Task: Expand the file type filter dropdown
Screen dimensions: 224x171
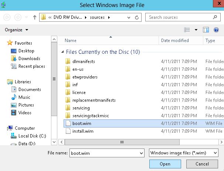Action: 214,153
